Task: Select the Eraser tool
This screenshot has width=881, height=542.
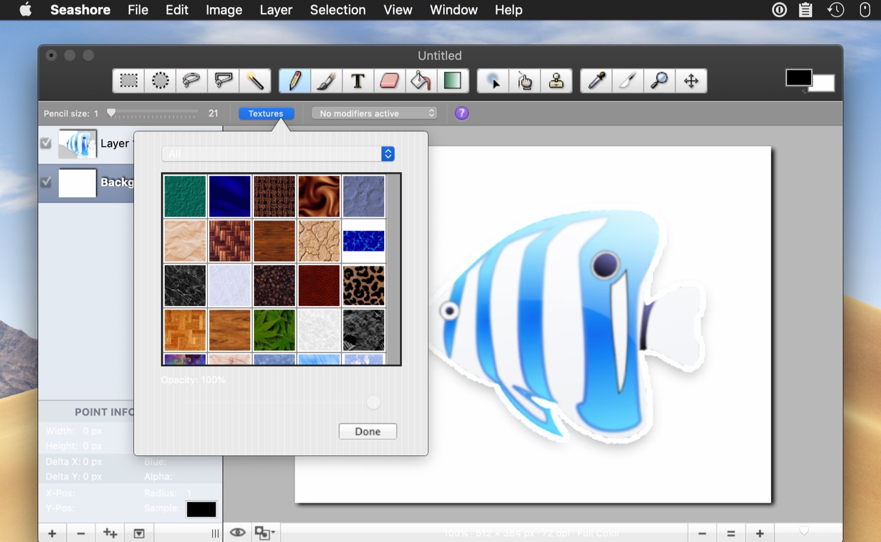Action: click(x=389, y=81)
